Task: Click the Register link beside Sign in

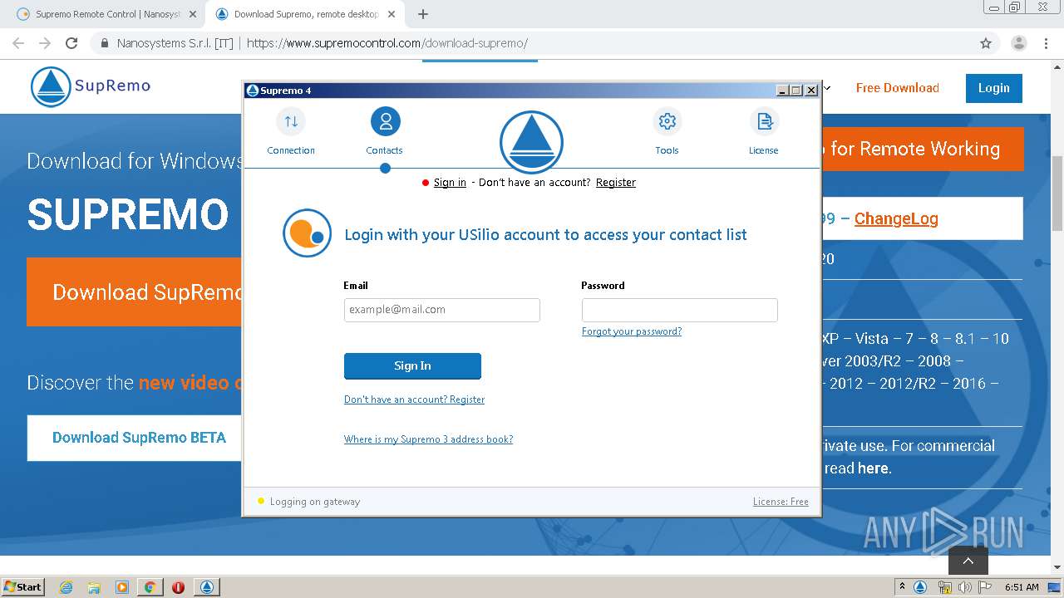Action: [616, 183]
